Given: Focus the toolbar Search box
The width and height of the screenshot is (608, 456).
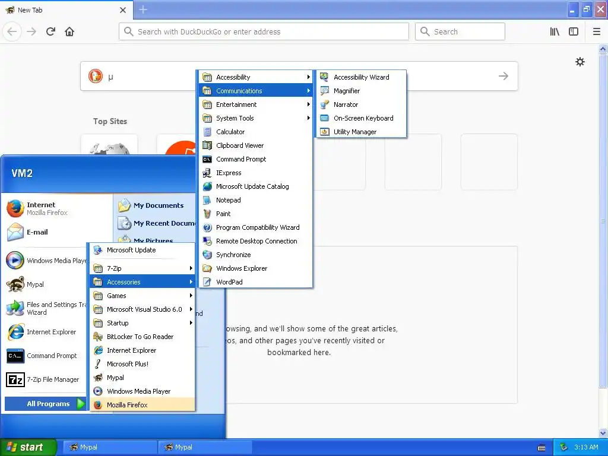Looking at the screenshot, I should click(x=460, y=31).
